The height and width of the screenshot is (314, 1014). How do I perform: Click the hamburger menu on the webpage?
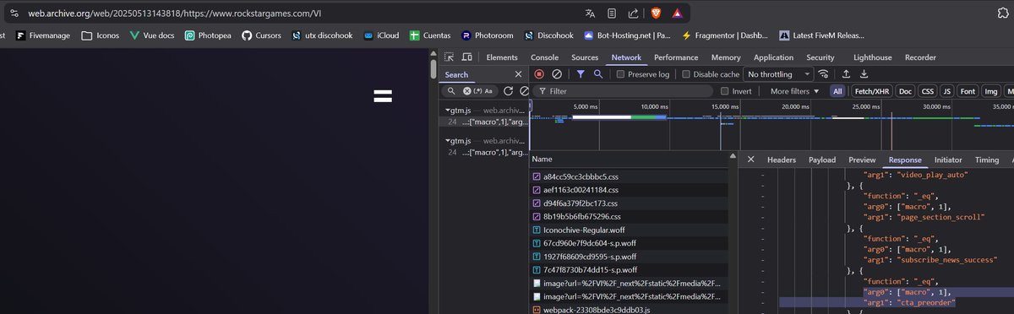383,96
